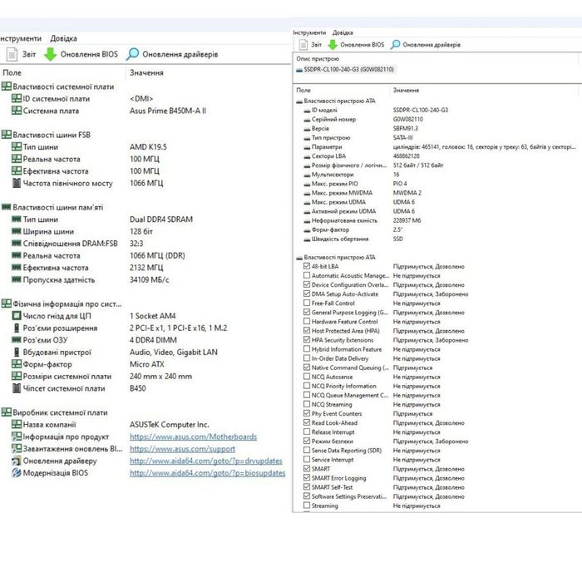The height and width of the screenshot is (582, 582).
Task: Click the icon next to 'Інформація про продукт'
Action: point(17,436)
